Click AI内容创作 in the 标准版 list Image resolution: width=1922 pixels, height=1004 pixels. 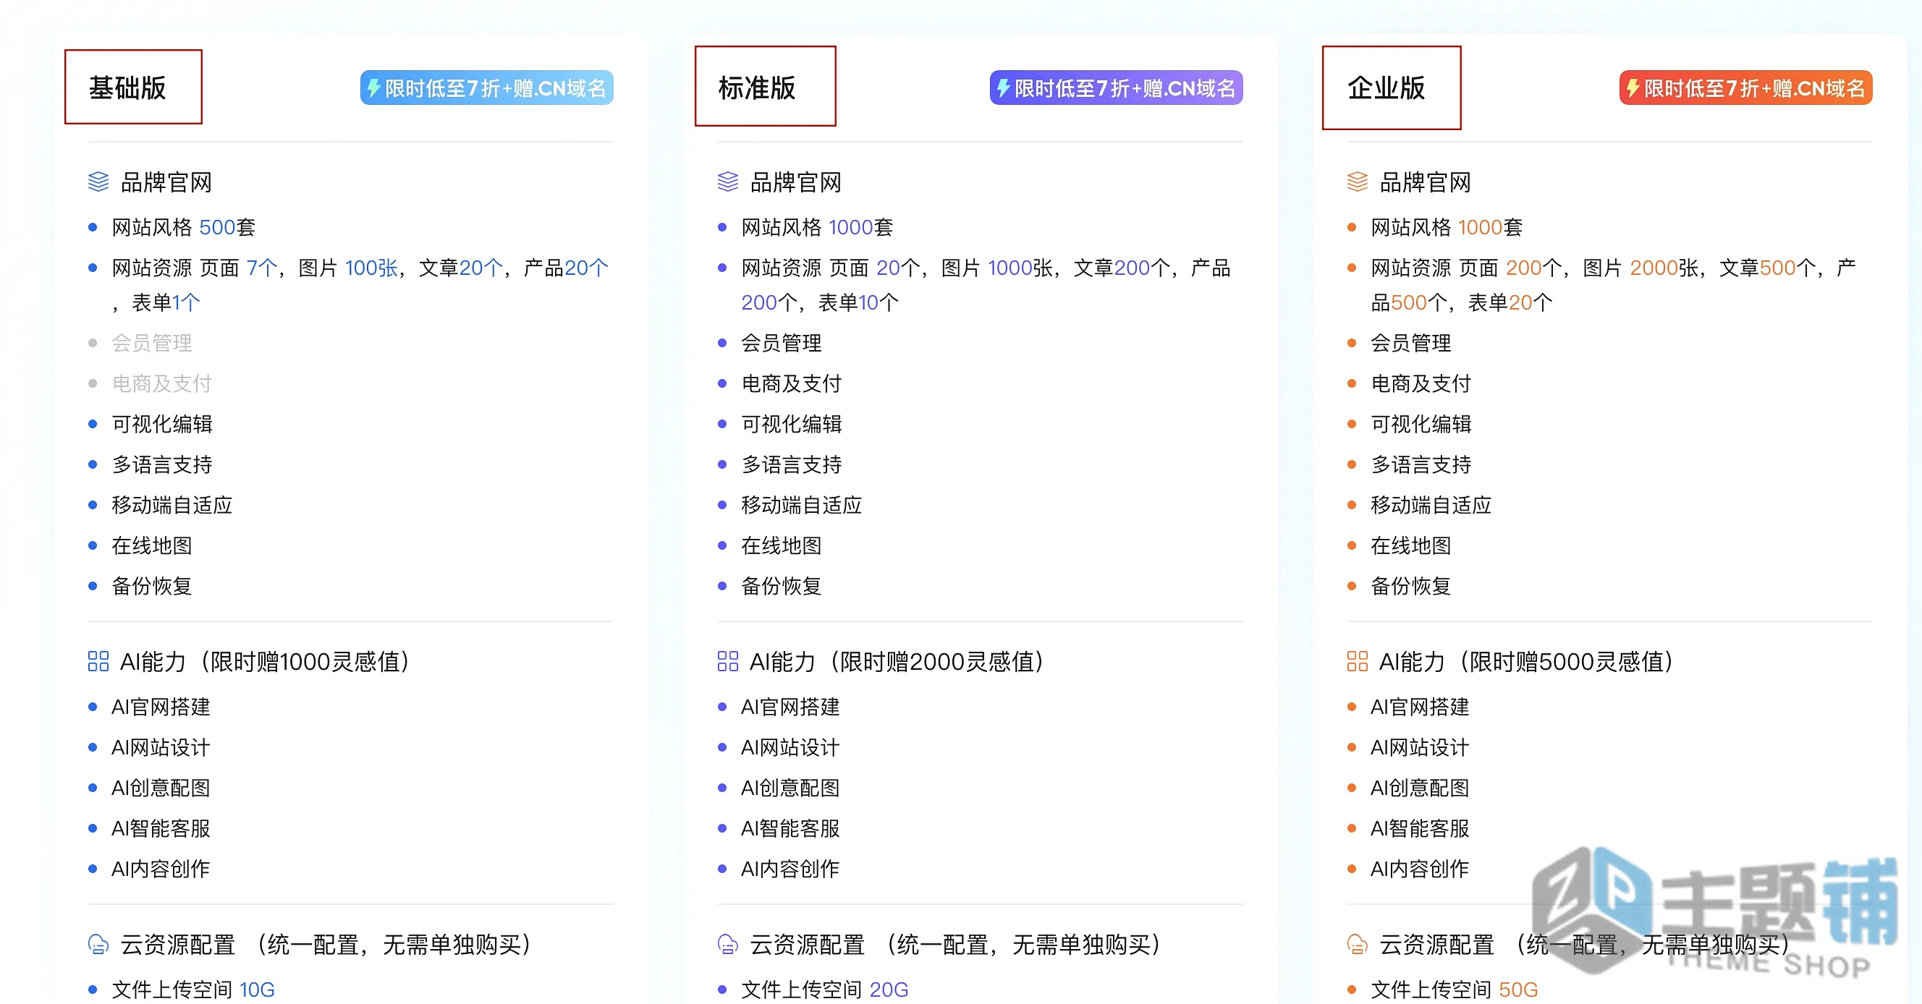coord(790,869)
